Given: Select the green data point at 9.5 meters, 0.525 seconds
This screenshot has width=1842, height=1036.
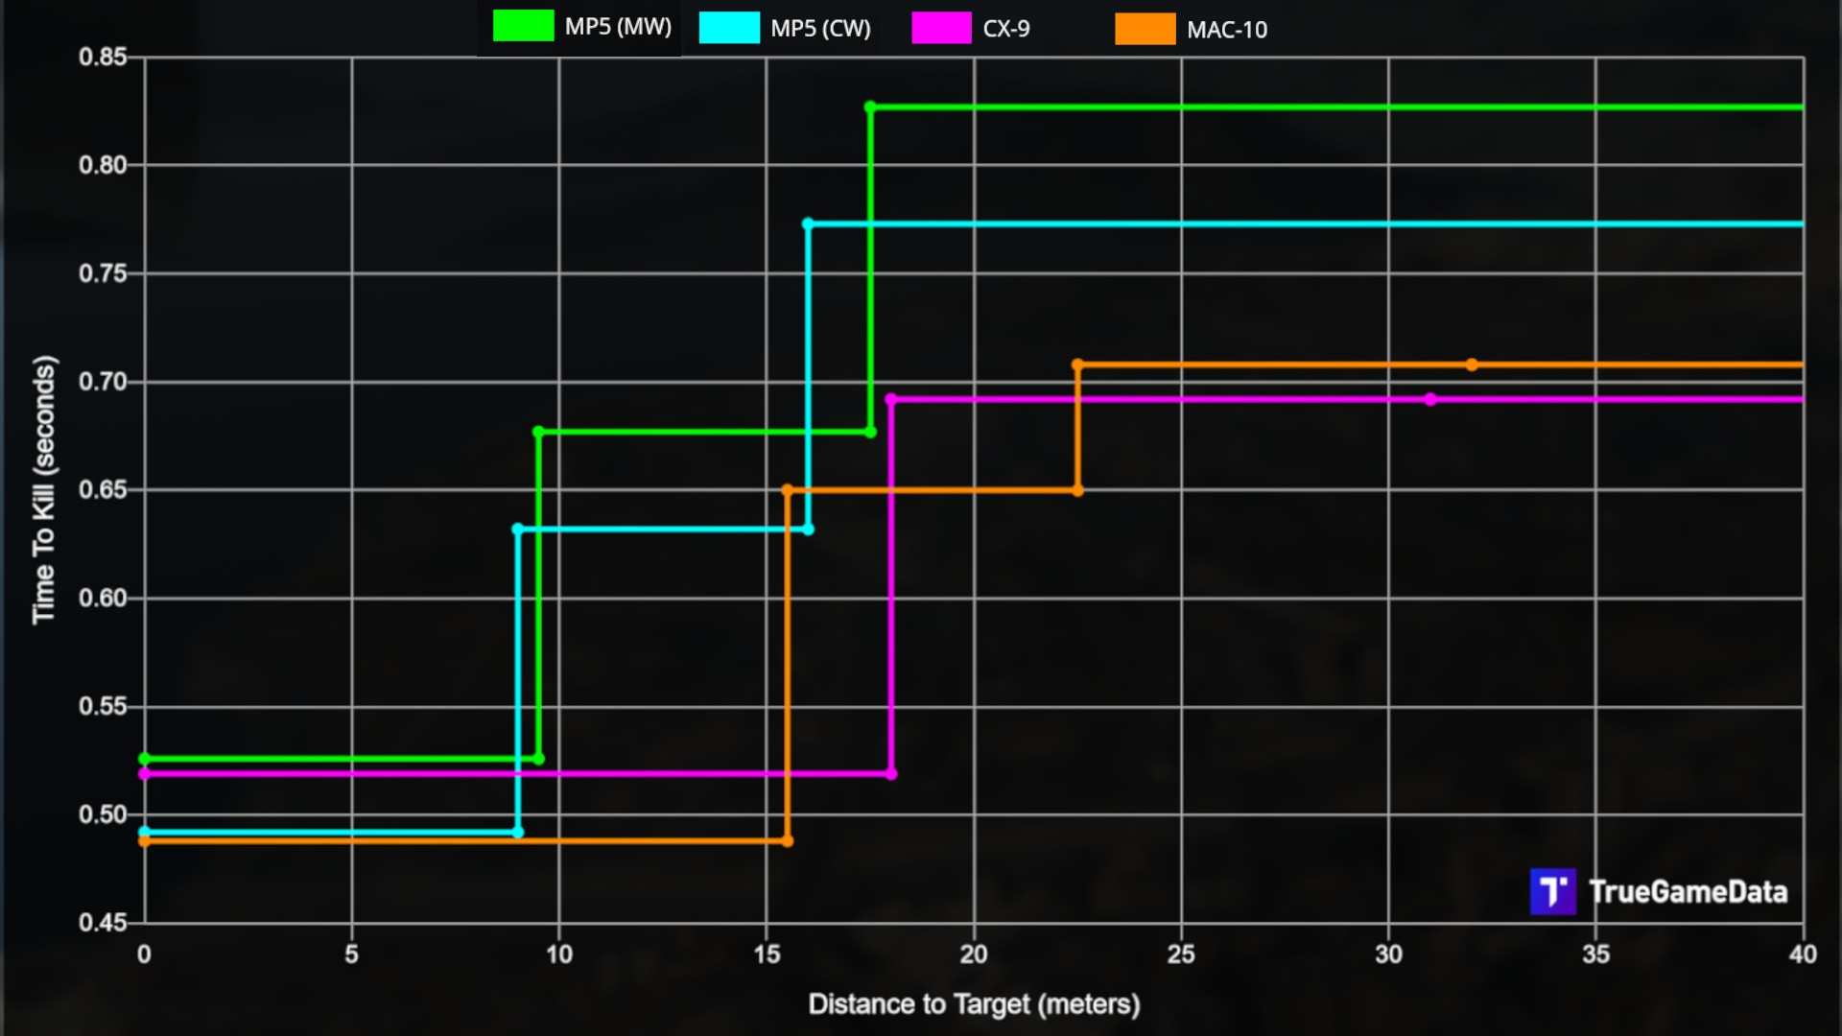Looking at the screenshot, I should (538, 759).
